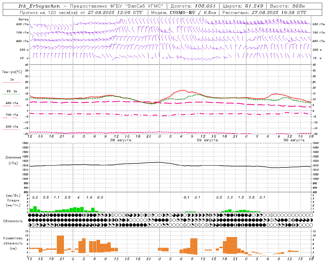Image resolution: width=326 pixels, height=261 pixels.
Task: Select the longitude value 108.051
Action: pos(205,6)
